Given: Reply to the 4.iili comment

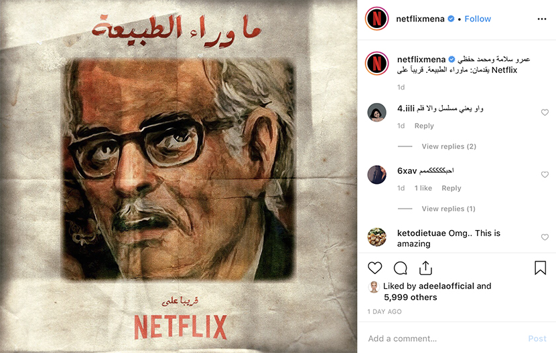Looking at the screenshot, I should 424,126.
